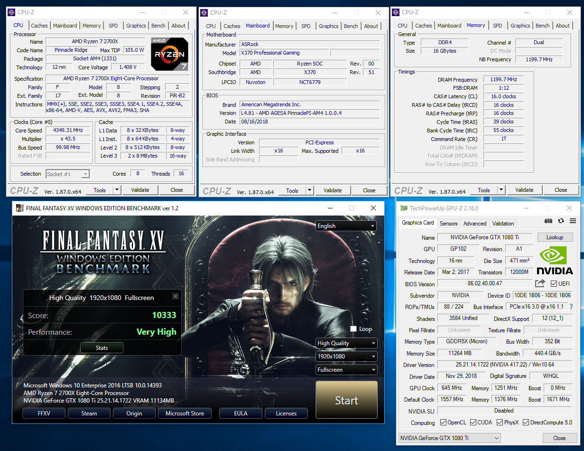Click the GPU-Z Lookup button

[x=555, y=237]
